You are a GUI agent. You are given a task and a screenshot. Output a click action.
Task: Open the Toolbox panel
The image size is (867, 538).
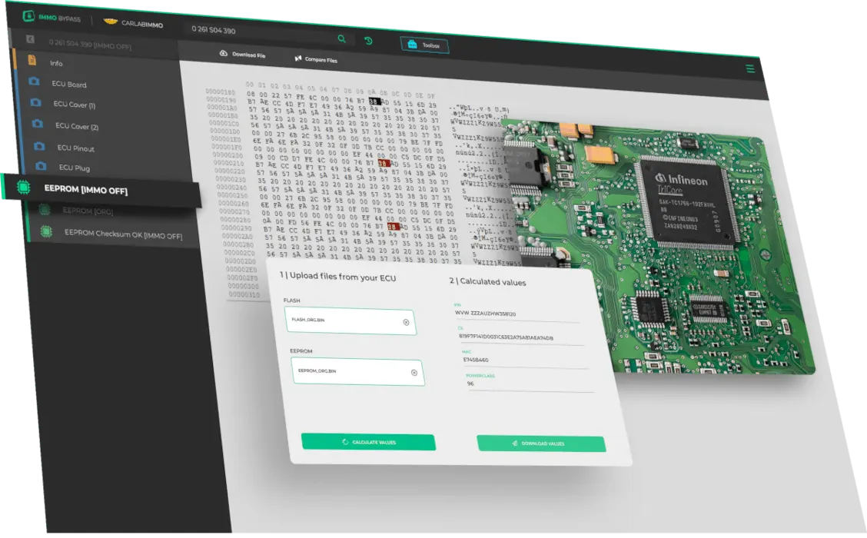[425, 45]
